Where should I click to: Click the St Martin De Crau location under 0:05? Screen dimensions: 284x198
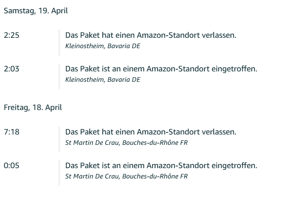click(x=126, y=176)
